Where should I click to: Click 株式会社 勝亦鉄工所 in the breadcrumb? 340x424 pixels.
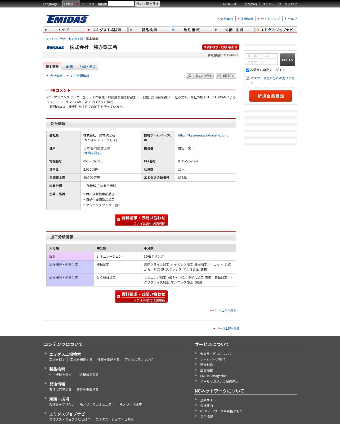69,39
